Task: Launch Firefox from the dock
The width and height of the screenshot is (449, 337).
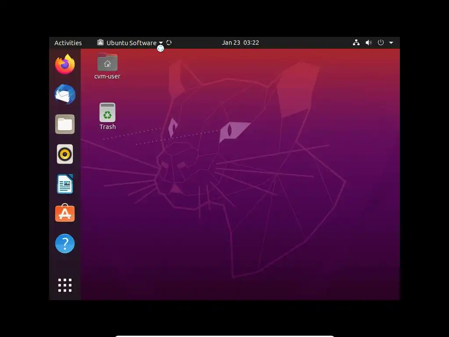Action: tap(65, 64)
